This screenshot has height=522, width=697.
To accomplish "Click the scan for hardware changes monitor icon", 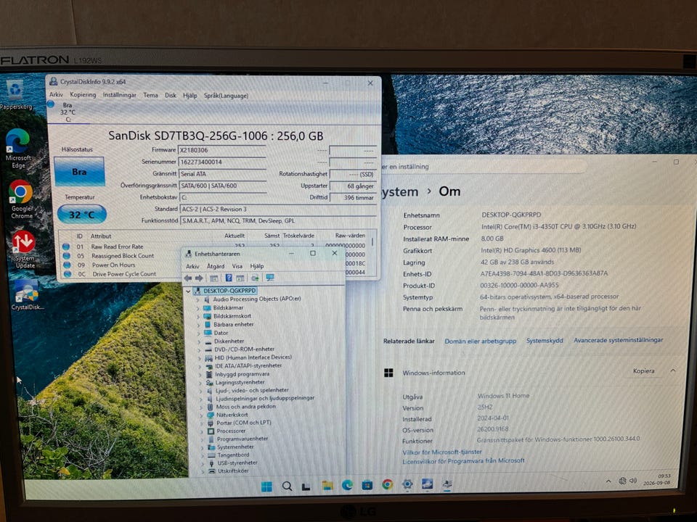I will pos(270,278).
